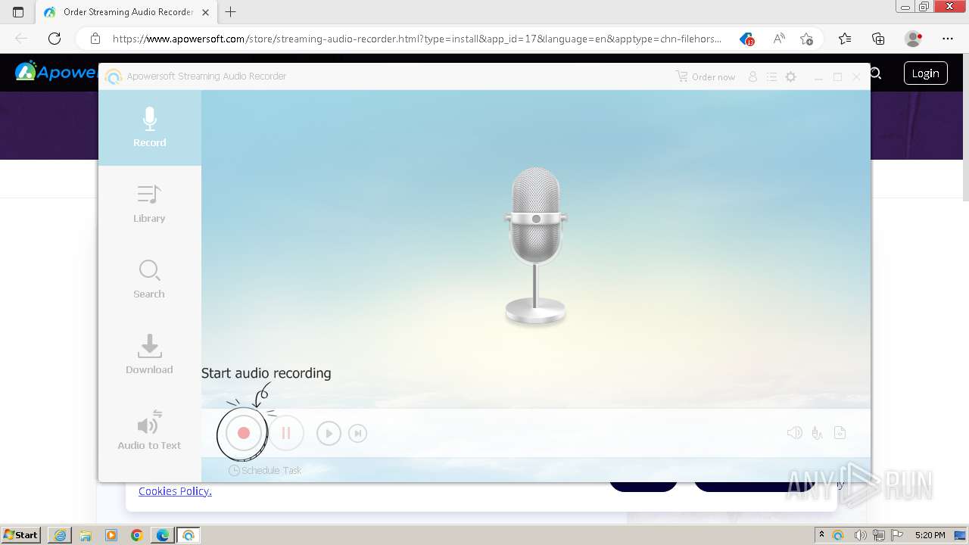The width and height of the screenshot is (969, 545).
Task: Open Collections in Edge
Action: 878,39
